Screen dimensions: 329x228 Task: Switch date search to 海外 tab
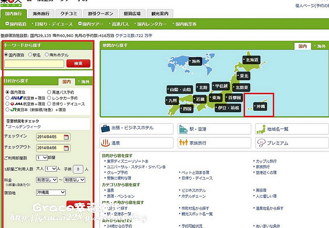click(84, 81)
